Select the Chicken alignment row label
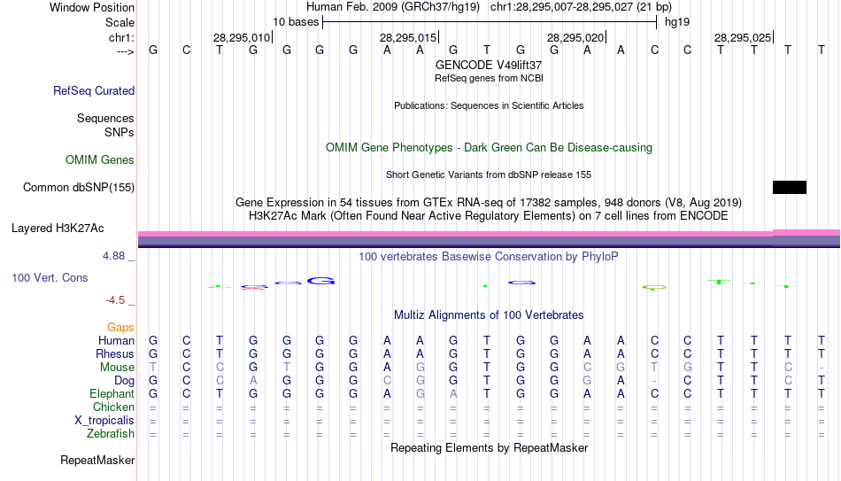The height and width of the screenshot is (481, 841). (x=113, y=407)
